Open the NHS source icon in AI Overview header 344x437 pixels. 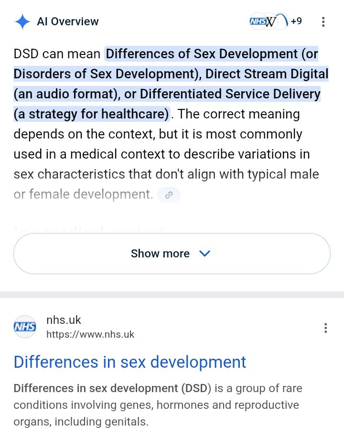click(258, 21)
